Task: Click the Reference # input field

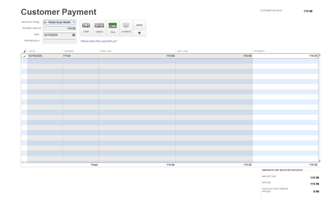Action: tap(60, 41)
